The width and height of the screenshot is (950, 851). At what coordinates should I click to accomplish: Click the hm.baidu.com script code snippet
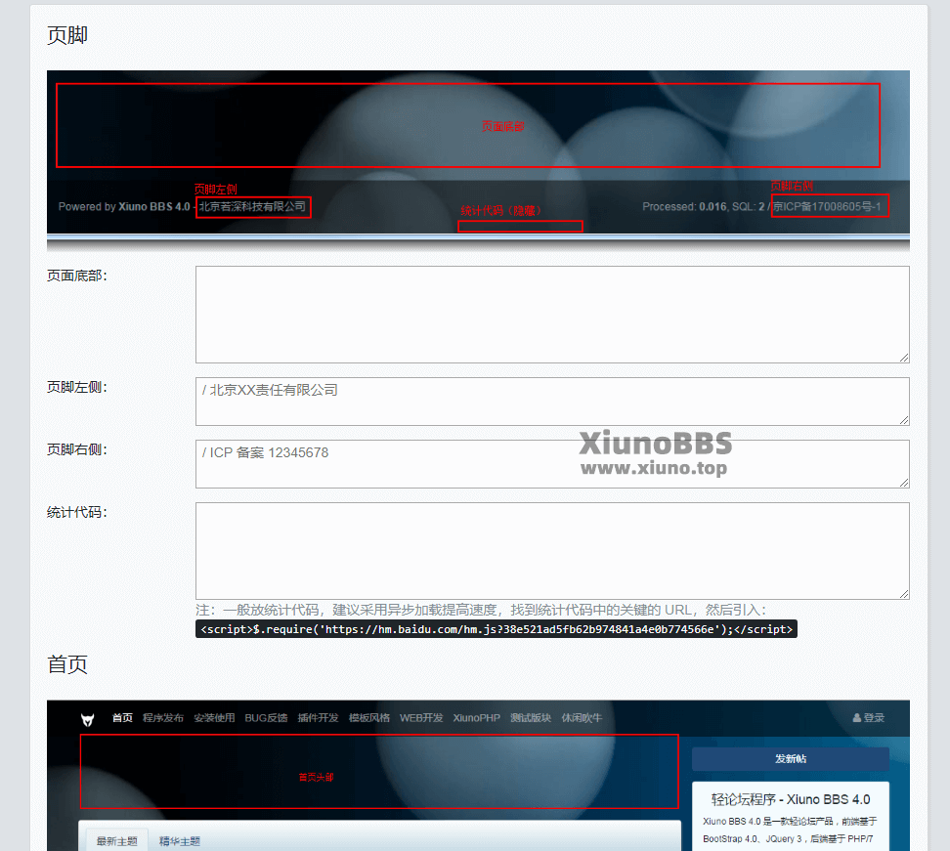[497, 629]
